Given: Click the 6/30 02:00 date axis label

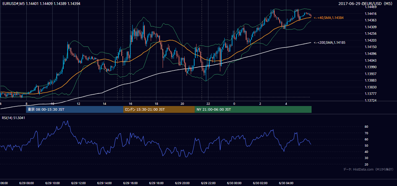Looking at the screenshot, I should [x=260, y=183].
